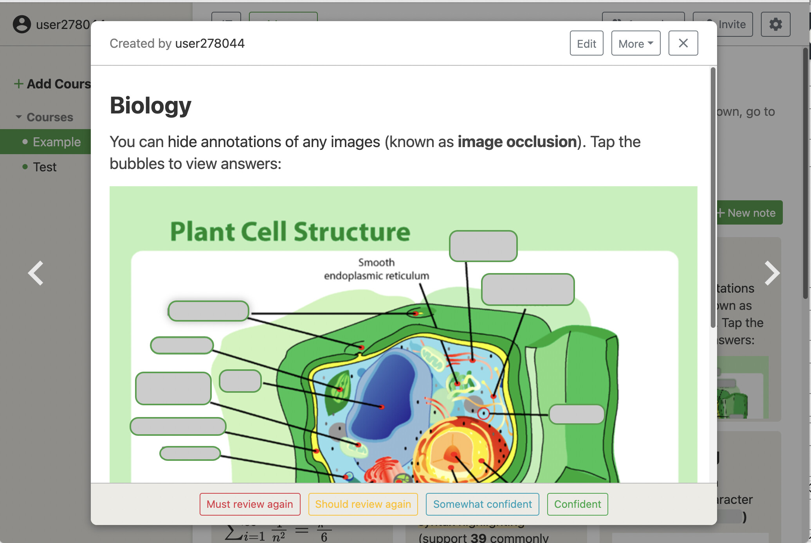Click the New note button
The width and height of the screenshot is (811, 543).
749,213
